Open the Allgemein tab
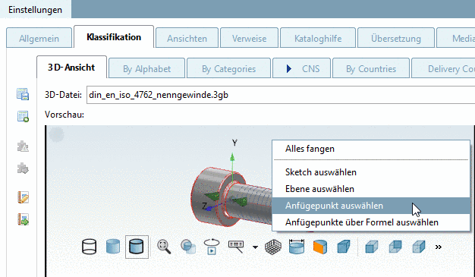The width and height of the screenshot is (475, 277). [x=39, y=38]
